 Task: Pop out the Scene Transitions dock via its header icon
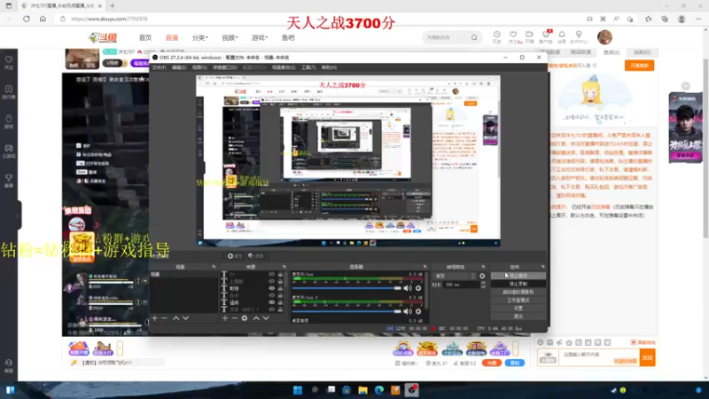(x=483, y=267)
